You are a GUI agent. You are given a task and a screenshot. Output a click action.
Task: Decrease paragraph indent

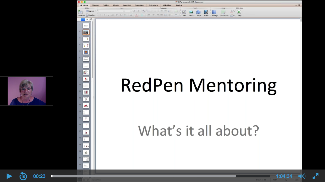pos(161,11)
